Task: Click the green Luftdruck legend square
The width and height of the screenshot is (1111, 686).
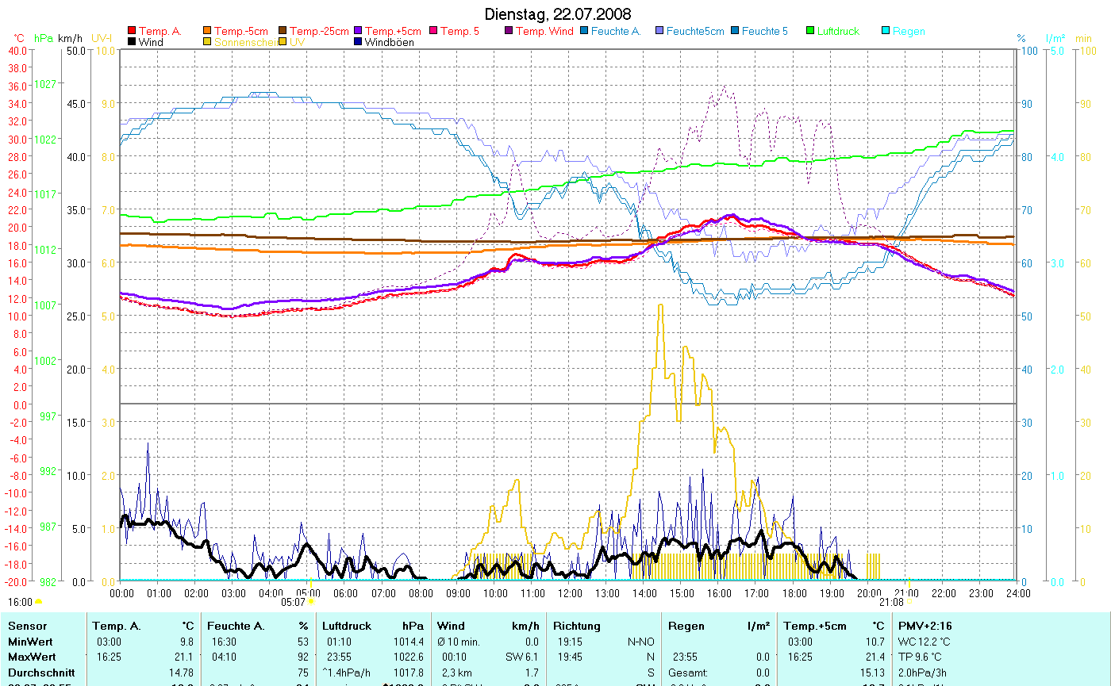Action: coord(810,32)
